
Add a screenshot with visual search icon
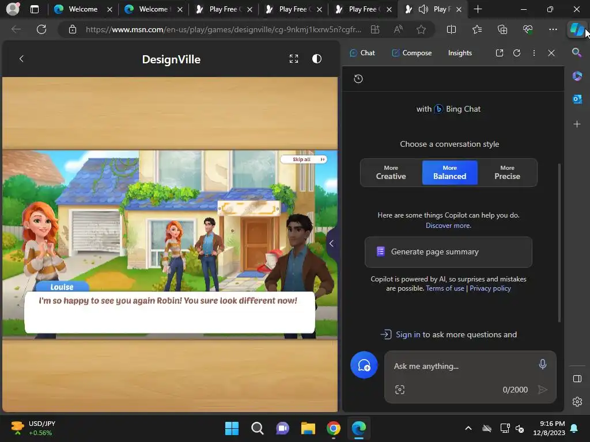pos(400,390)
